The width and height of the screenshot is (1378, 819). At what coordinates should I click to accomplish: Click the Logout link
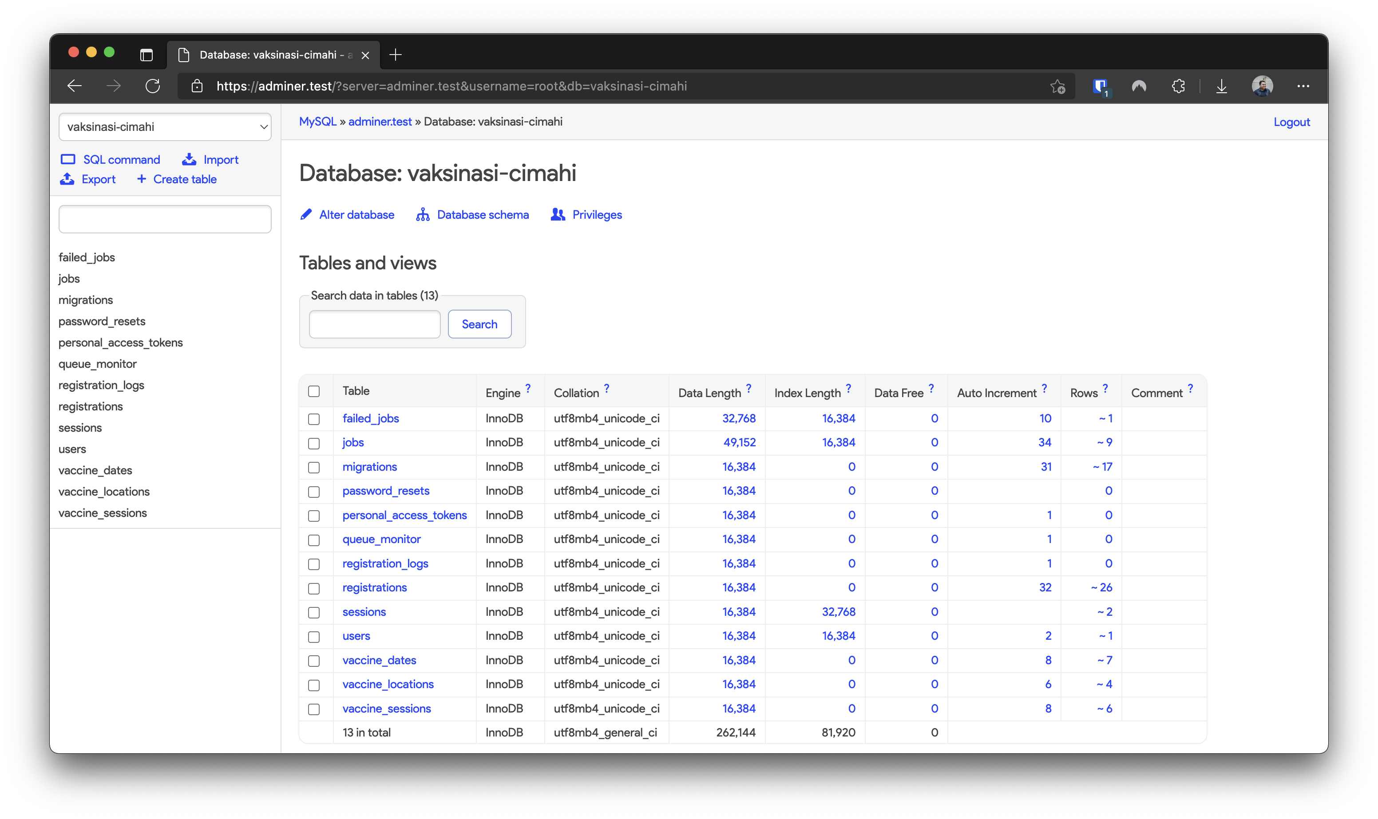[1292, 122]
